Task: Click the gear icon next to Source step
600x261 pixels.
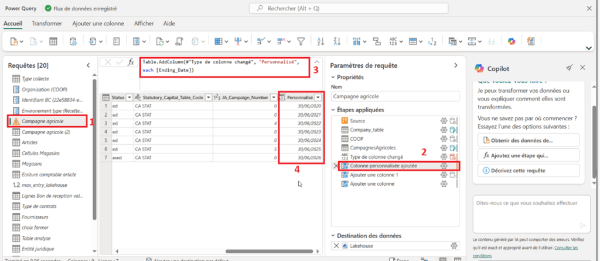Action: [444, 121]
